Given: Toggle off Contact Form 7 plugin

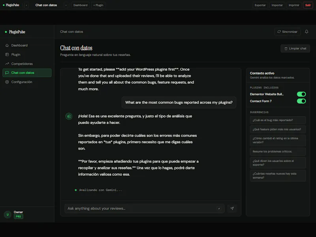Looking at the screenshot, I should click(301, 101).
